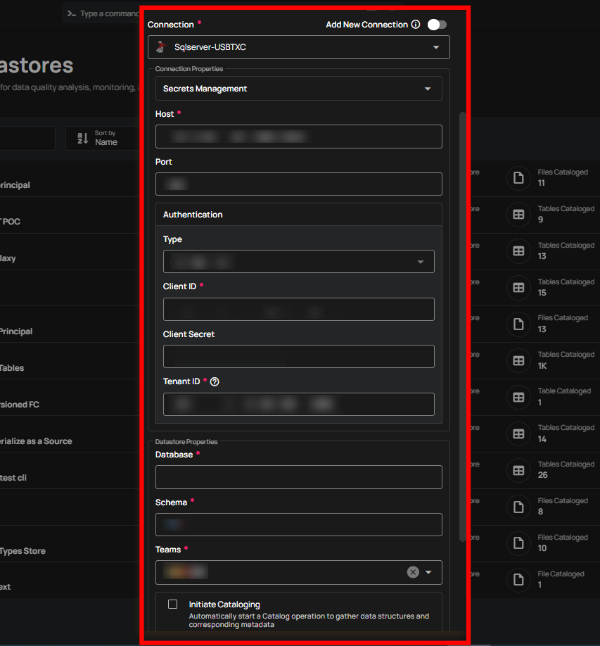Check the Initiate Cataloging checkbox
The image size is (600, 646).
[172, 603]
